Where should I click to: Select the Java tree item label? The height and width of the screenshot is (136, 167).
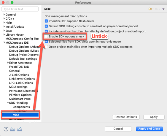pyautogui.click(x=9, y=31)
